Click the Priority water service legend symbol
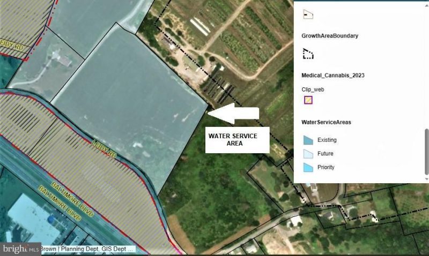This screenshot has width=429, height=256. click(x=308, y=167)
